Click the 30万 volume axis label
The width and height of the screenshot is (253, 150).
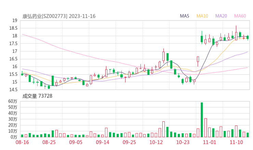click(x=13, y=119)
